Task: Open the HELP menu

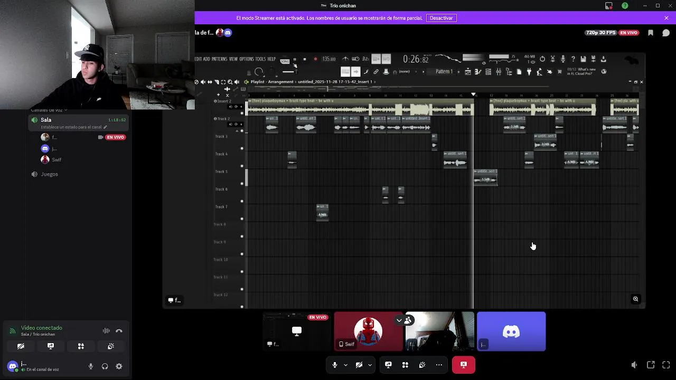Action: pyautogui.click(x=271, y=59)
